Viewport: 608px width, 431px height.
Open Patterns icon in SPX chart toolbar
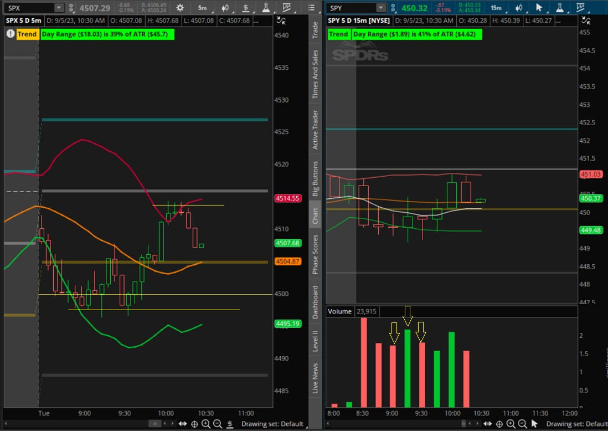[286, 8]
